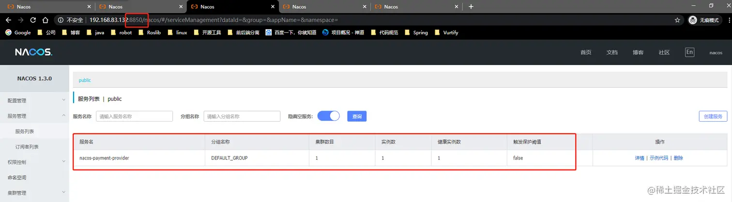
Task: Switch language with the En button
Action: point(689,52)
